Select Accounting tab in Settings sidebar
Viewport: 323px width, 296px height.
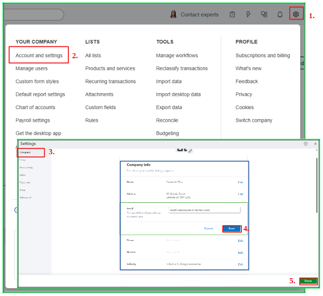tap(26, 167)
